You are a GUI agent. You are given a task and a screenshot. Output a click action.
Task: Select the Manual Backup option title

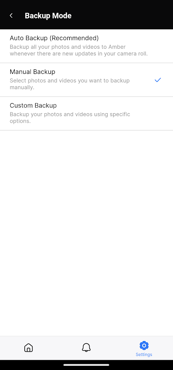pyautogui.click(x=32, y=71)
